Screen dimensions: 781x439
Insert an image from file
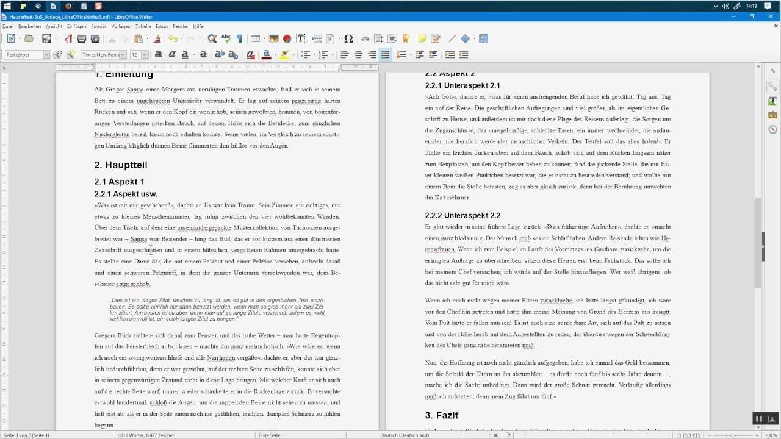tap(274, 39)
